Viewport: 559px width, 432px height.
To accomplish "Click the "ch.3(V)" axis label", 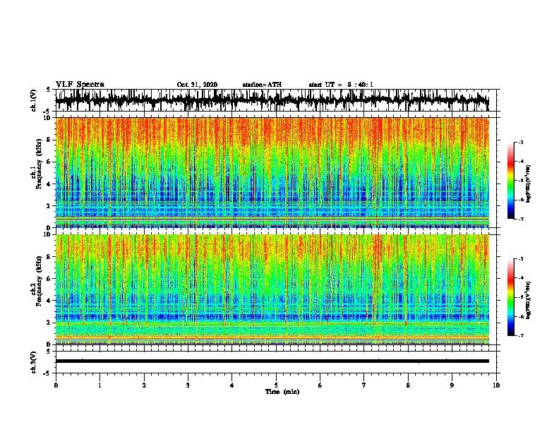I will point(34,362).
